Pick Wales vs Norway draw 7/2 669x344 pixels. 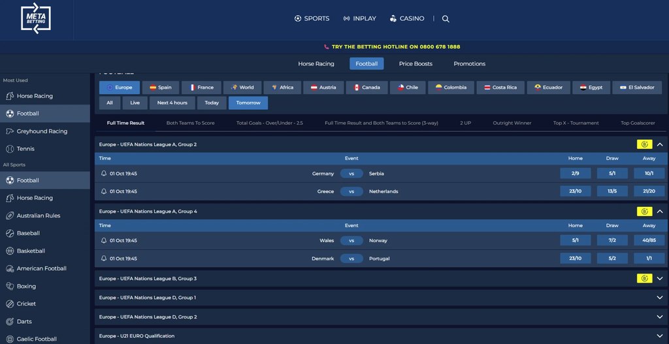[612, 240]
